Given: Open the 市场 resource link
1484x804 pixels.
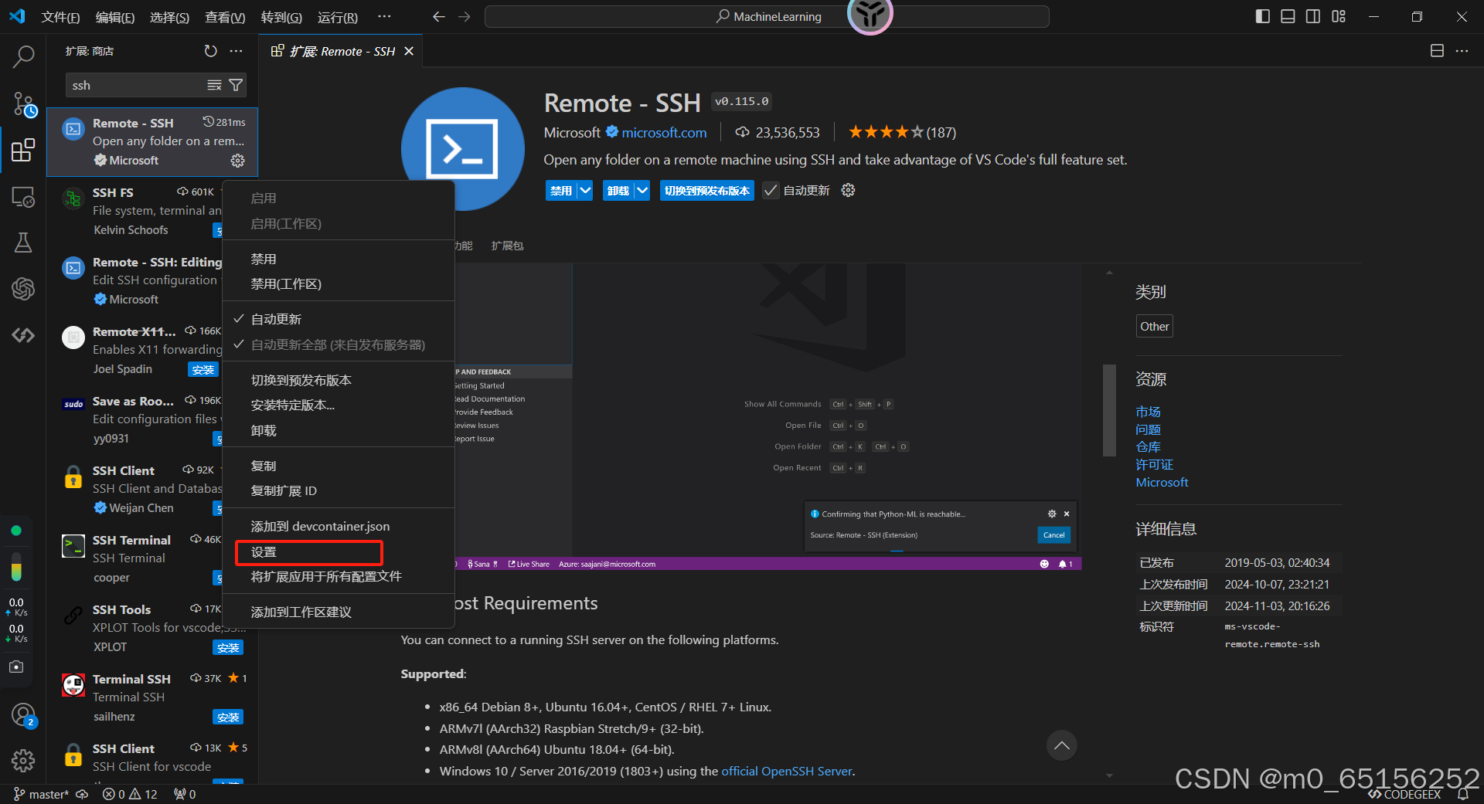Looking at the screenshot, I should point(1148,412).
